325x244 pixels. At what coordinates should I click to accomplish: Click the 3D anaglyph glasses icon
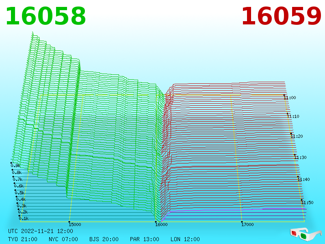point(306,234)
